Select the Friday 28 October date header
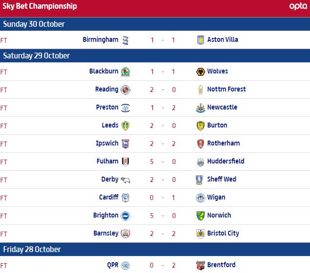 [32, 250]
